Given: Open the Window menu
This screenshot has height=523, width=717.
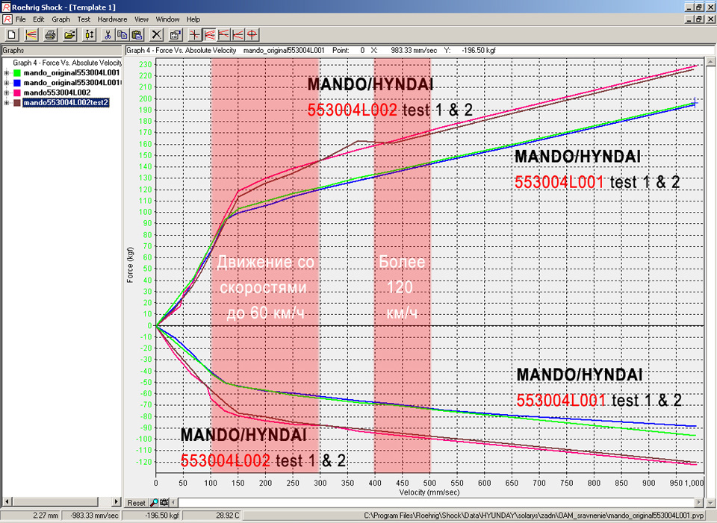Looking at the screenshot, I should [x=167, y=19].
